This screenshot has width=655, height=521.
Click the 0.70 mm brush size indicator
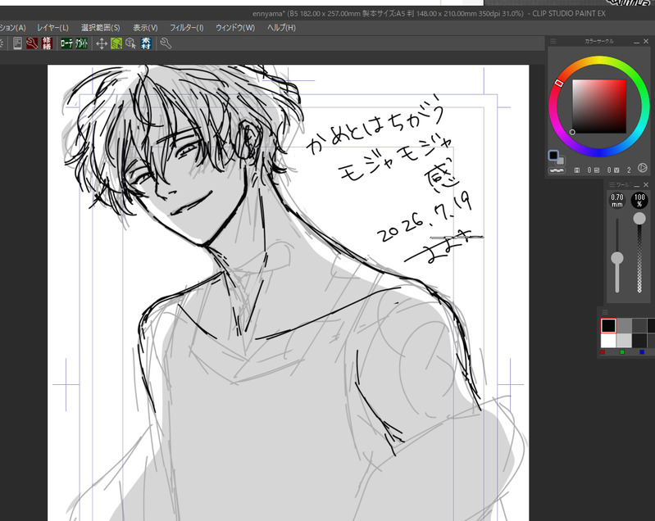coord(617,201)
